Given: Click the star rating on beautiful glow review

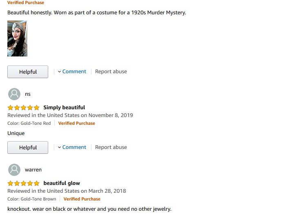Looking at the screenshot, I should point(23,183).
